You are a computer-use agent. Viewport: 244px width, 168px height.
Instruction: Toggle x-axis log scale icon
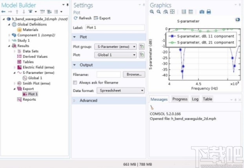click(x=184, y=12)
